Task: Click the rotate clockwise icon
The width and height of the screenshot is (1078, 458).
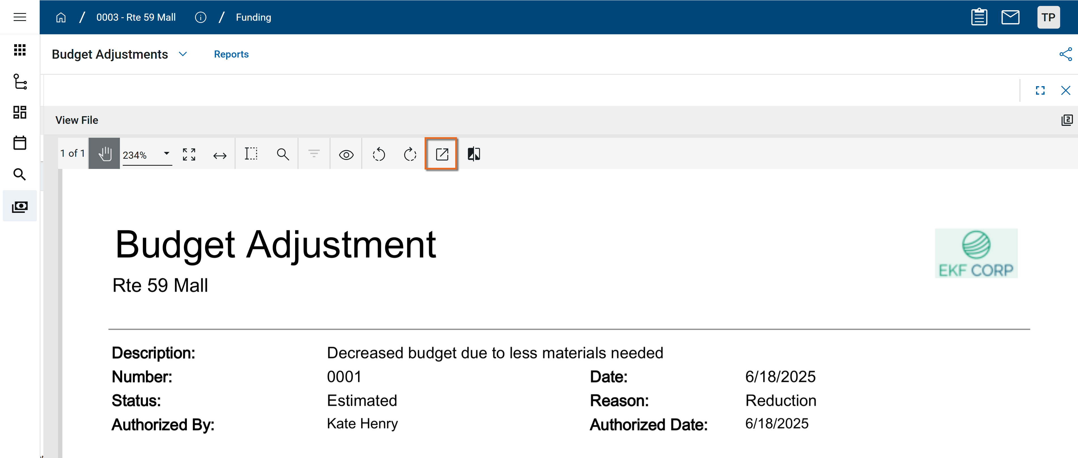Action: coord(410,154)
